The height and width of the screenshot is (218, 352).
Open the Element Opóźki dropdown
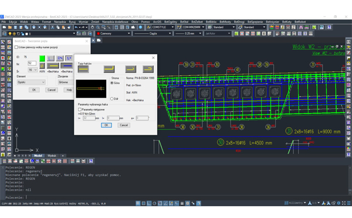(x=31, y=82)
